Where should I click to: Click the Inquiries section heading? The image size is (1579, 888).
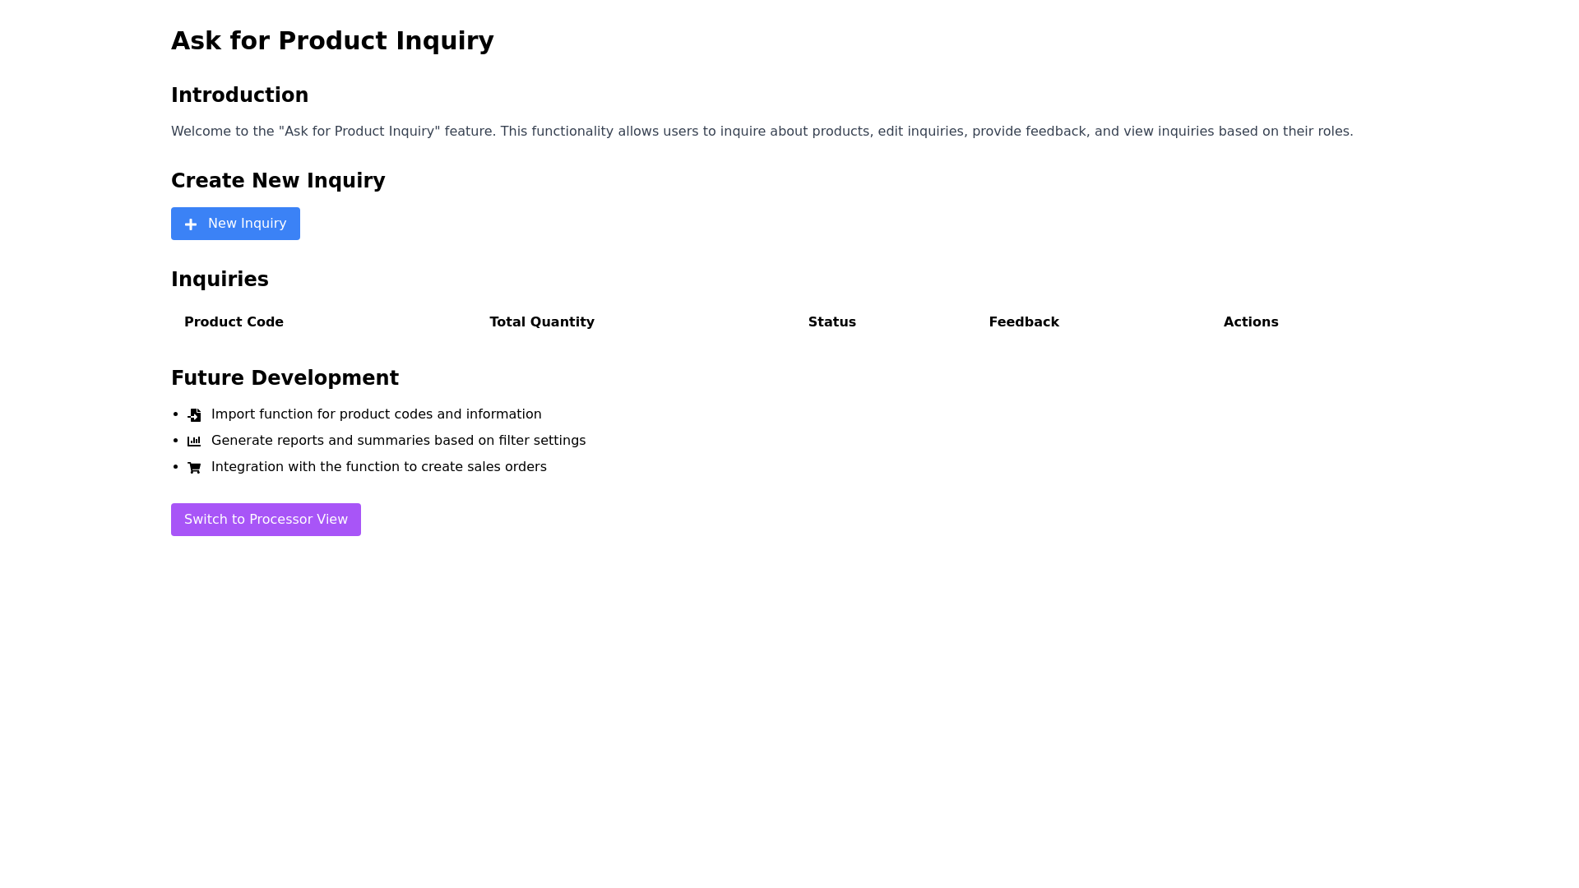pyautogui.click(x=220, y=279)
